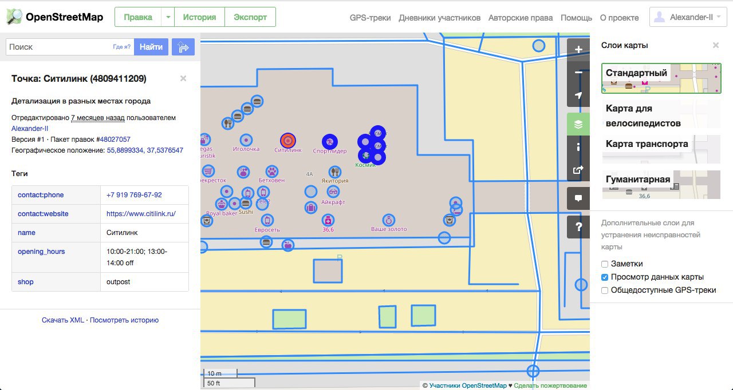Open the Помощь menu item
The width and height of the screenshot is (733, 390).
click(576, 18)
